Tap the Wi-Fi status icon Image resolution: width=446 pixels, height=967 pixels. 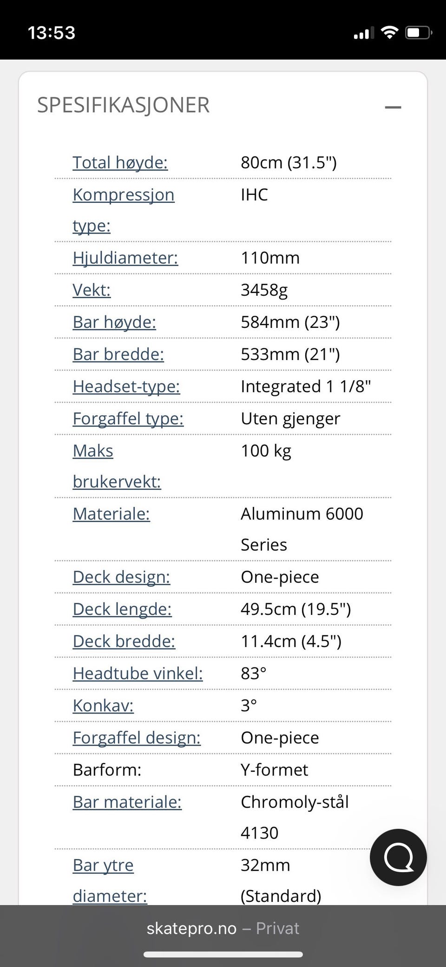click(x=389, y=33)
